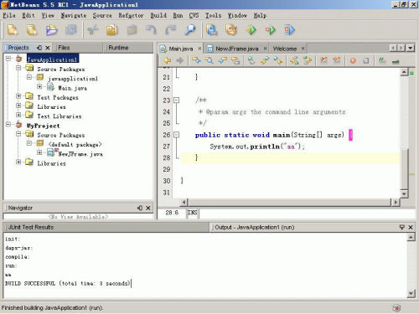Image resolution: width=419 pixels, height=314 pixels.
Task: Click the editor Forward arrow icon
Action: coord(180,60)
